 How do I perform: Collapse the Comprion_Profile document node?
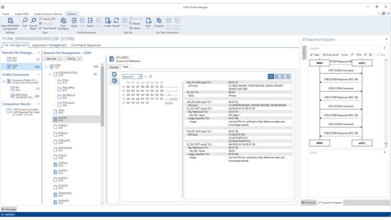pyautogui.click(x=4, y=81)
